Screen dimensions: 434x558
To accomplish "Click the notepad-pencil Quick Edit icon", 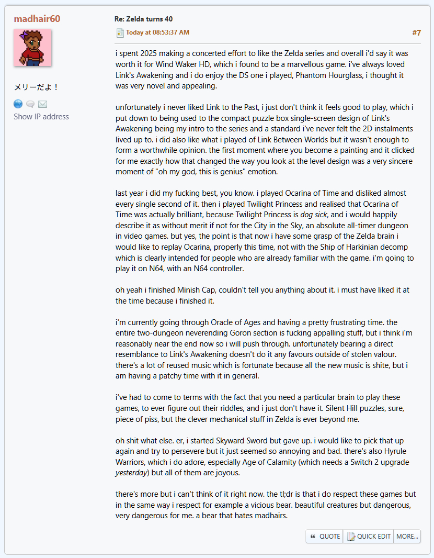I will [x=351, y=536].
